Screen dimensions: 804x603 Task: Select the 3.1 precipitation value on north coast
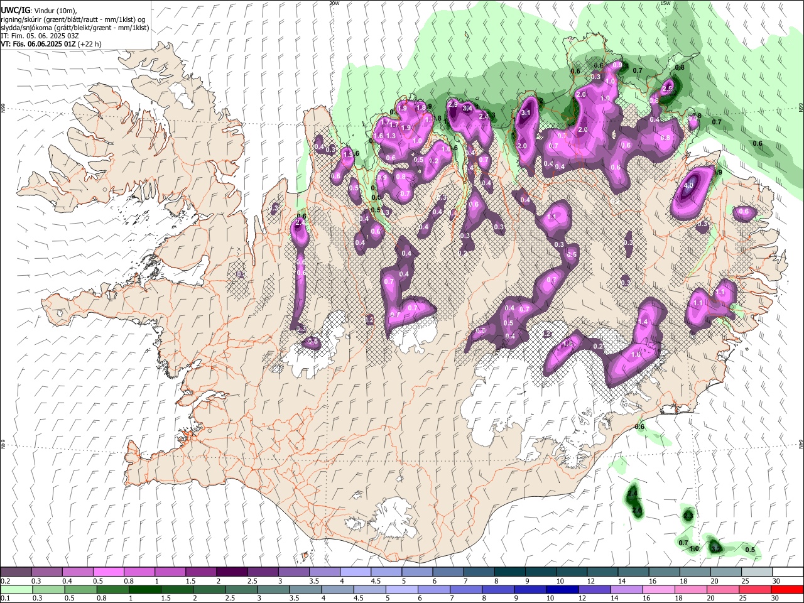click(526, 113)
